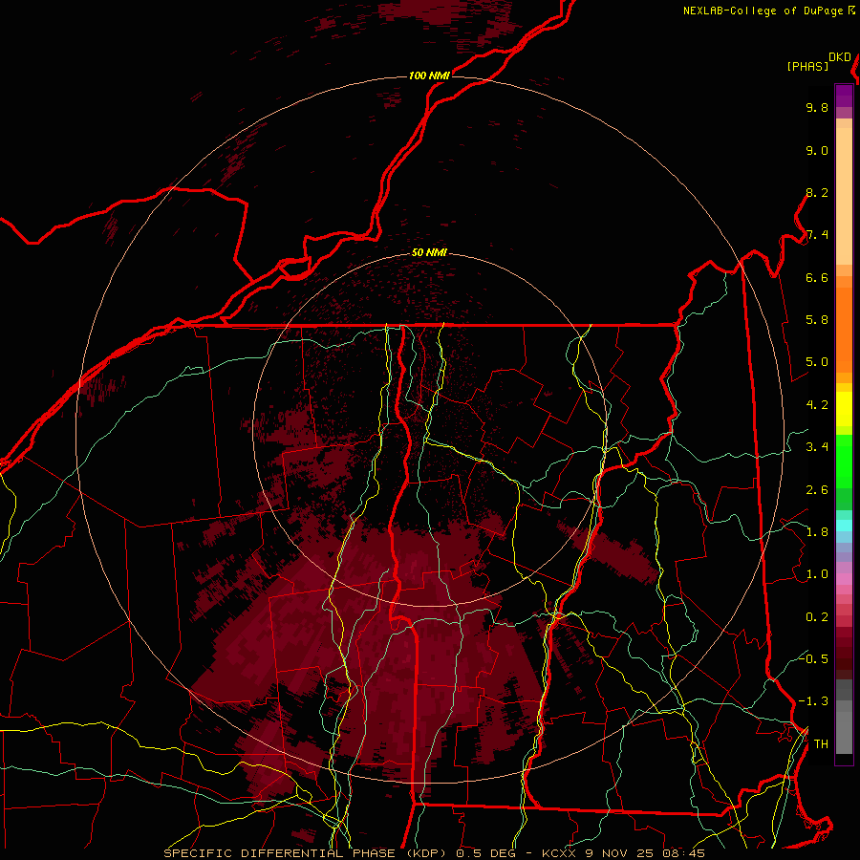Click the purple top segment of color scale

[x=844, y=96]
